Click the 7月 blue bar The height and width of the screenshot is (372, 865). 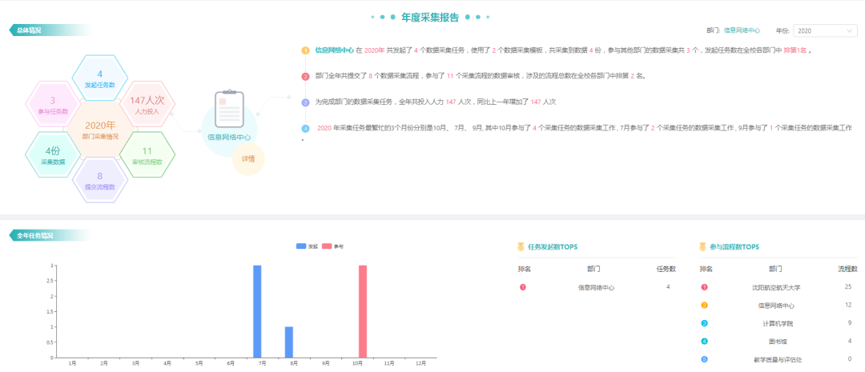click(257, 311)
